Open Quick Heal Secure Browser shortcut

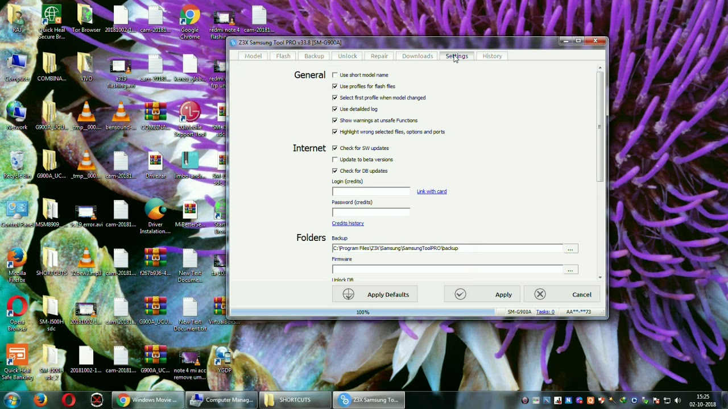[52, 23]
